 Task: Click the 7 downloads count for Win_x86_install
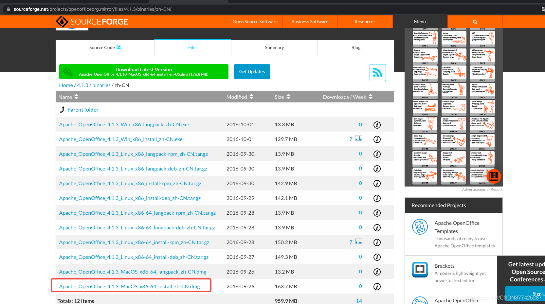tap(351, 139)
